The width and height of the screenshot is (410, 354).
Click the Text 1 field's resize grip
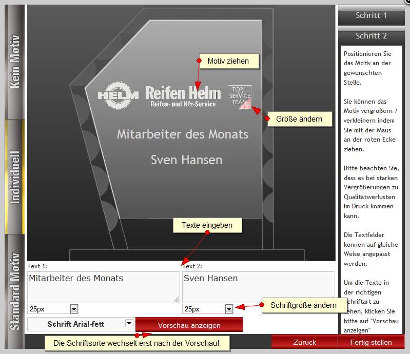[176, 300]
